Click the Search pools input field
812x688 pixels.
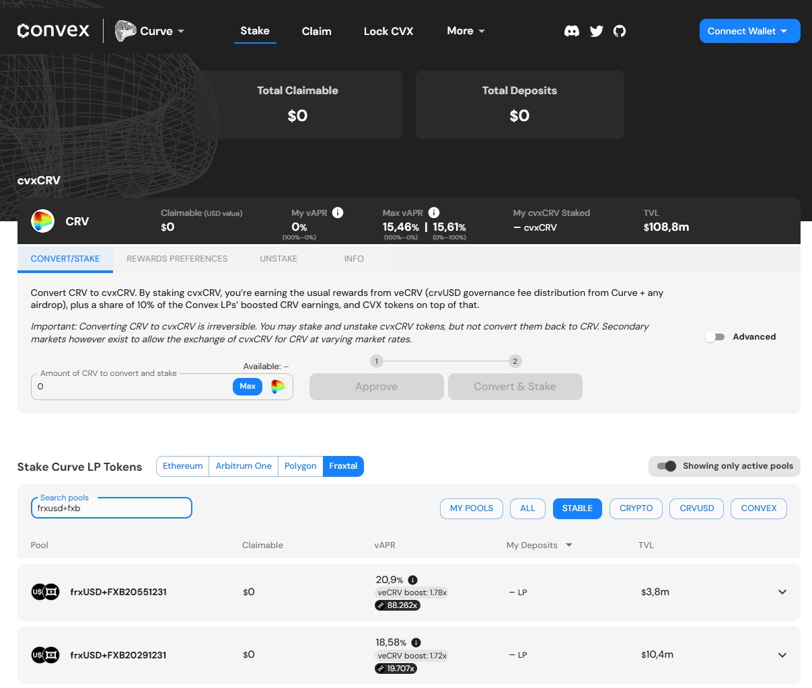click(x=112, y=508)
